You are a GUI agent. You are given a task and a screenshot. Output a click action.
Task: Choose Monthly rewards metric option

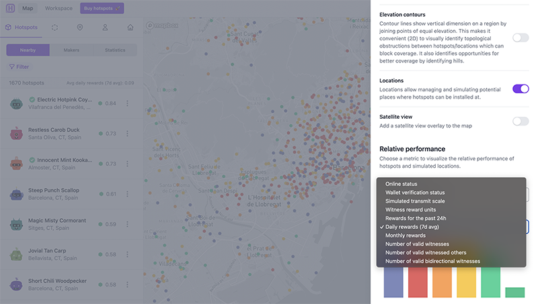(406, 236)
